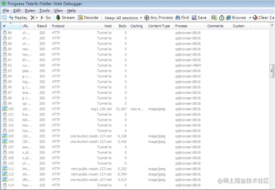
Task: Open the View menu
Action: [x=58, y=11]
